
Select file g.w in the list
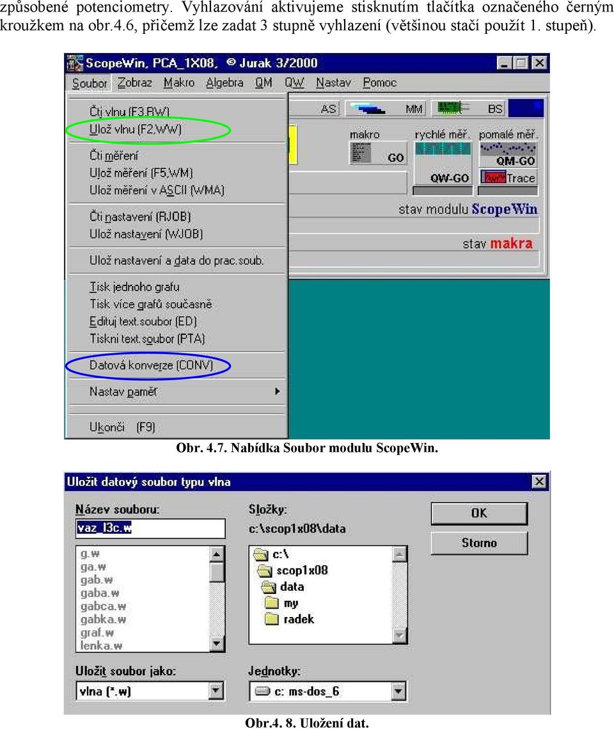click(x=90, y=554)
